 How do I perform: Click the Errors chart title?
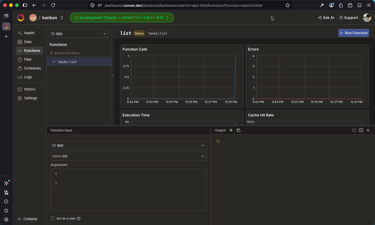click(x=253, y=49)
